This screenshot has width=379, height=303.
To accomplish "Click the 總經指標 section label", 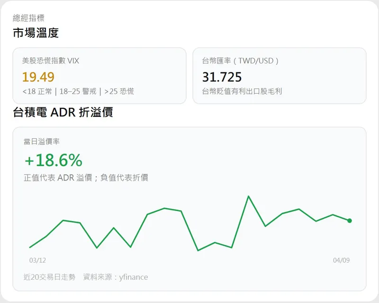I will click(28, 18).
